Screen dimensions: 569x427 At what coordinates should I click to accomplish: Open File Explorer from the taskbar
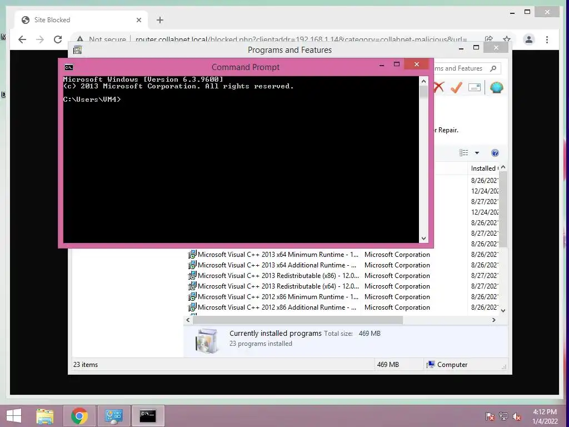[x=45, y=416]
